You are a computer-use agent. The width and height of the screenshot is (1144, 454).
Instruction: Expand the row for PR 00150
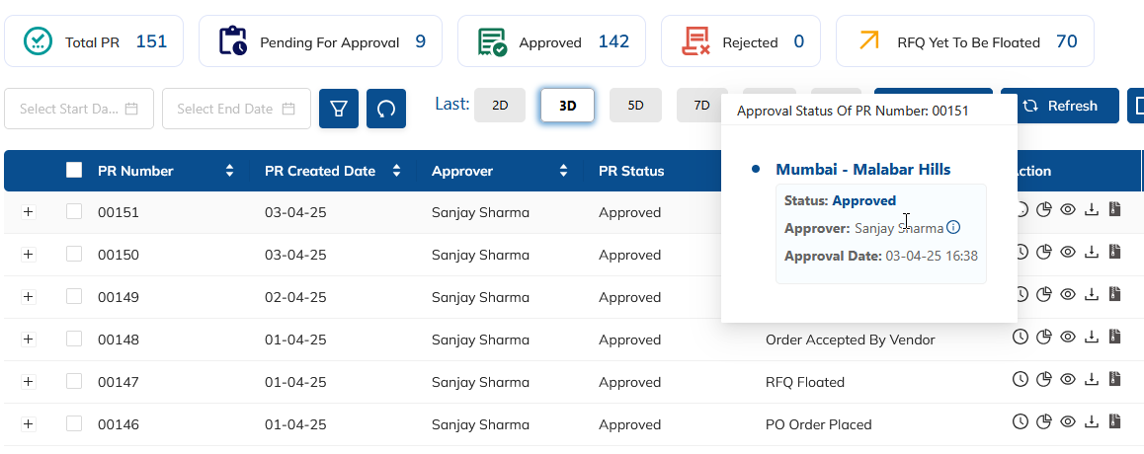coord(28,255)
